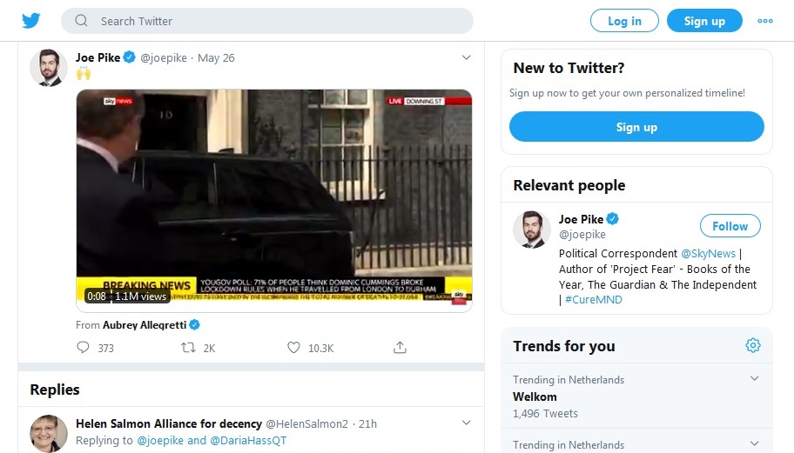Open Trends settings gear icon
Viewport: 794px width, 453px height.
click(753, 345)
